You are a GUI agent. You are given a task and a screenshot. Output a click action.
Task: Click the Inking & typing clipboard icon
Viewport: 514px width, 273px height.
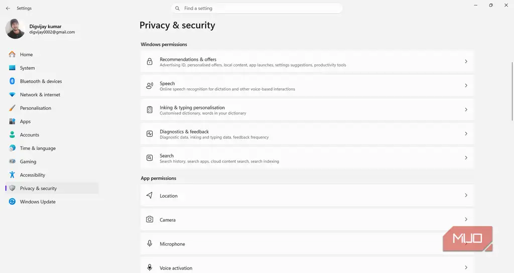(150, 110)
